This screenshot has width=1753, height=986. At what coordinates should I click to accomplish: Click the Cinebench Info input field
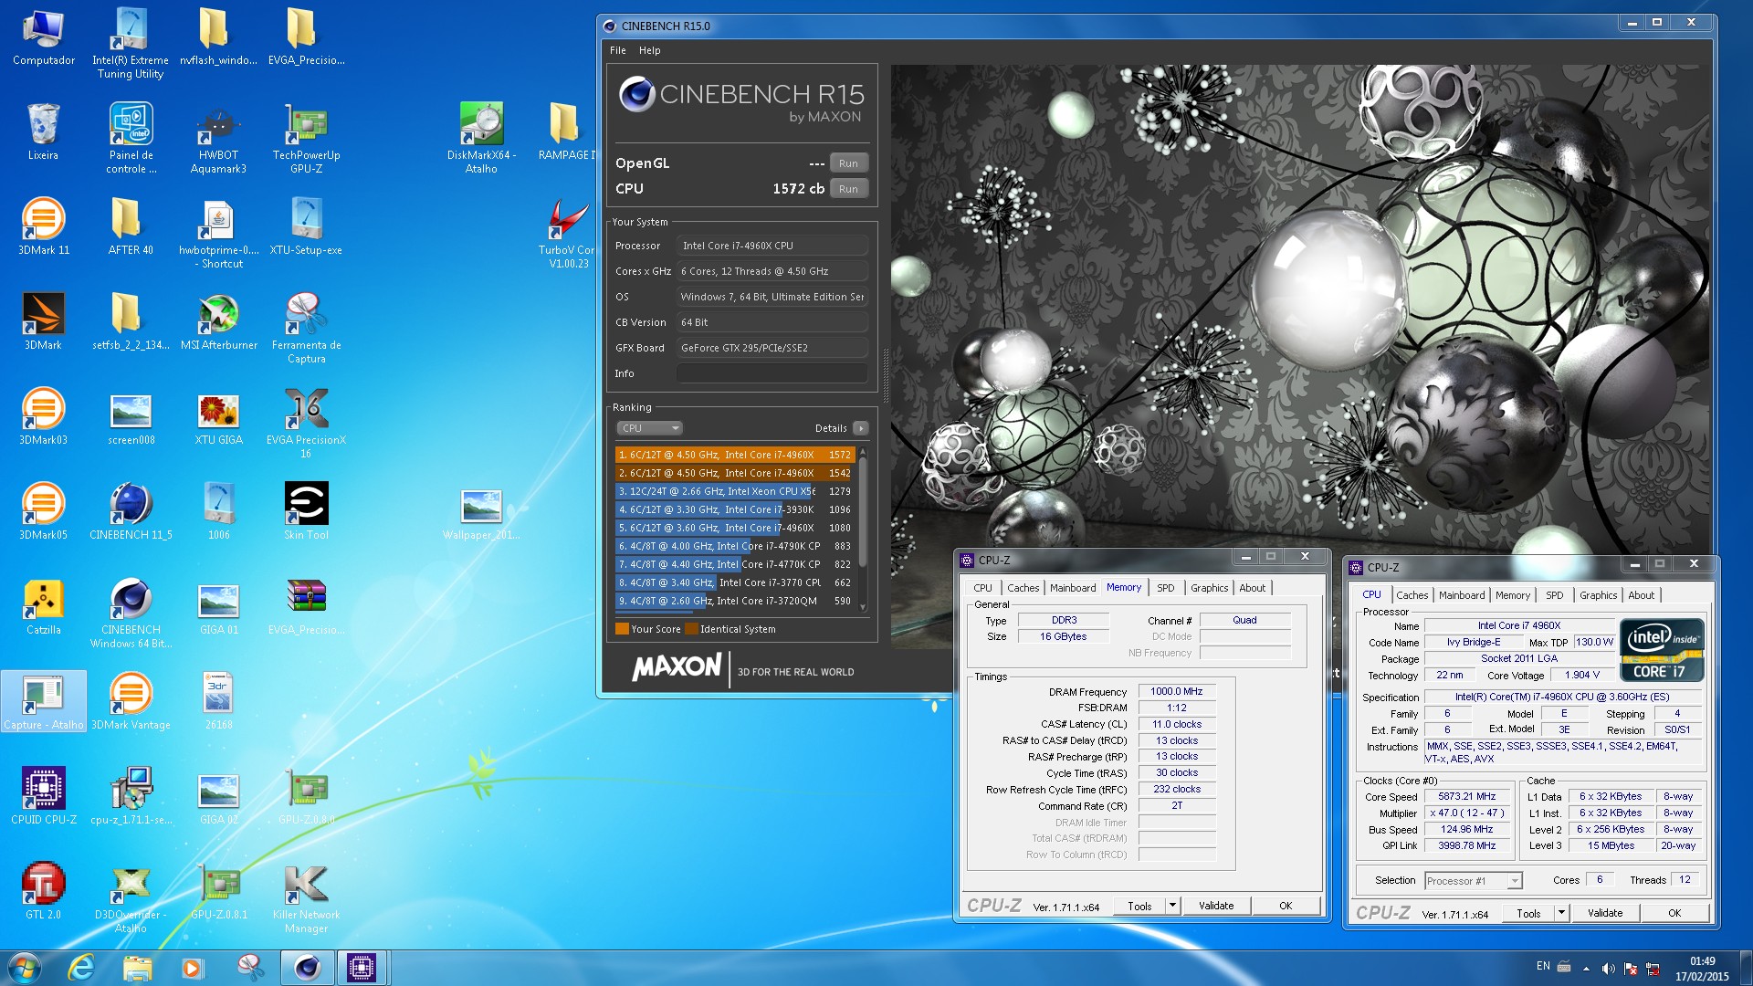pyautogui.click(x=772, y=373)
